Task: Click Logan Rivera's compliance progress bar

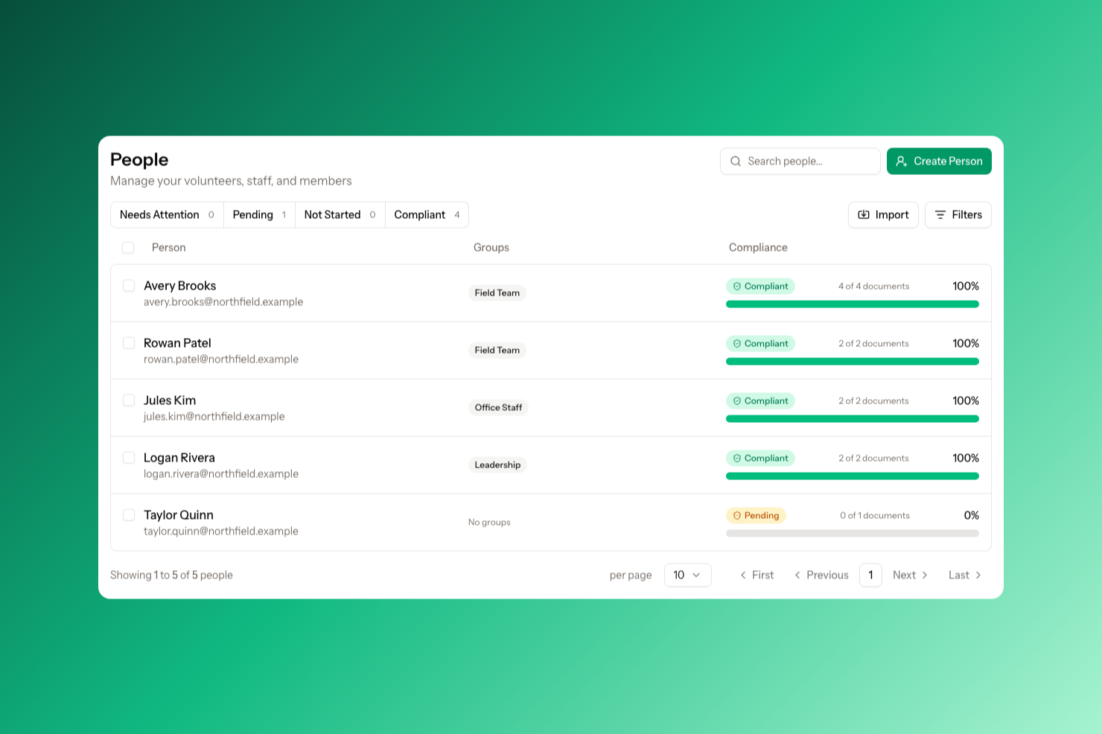Action: click(x=853, y=476)
